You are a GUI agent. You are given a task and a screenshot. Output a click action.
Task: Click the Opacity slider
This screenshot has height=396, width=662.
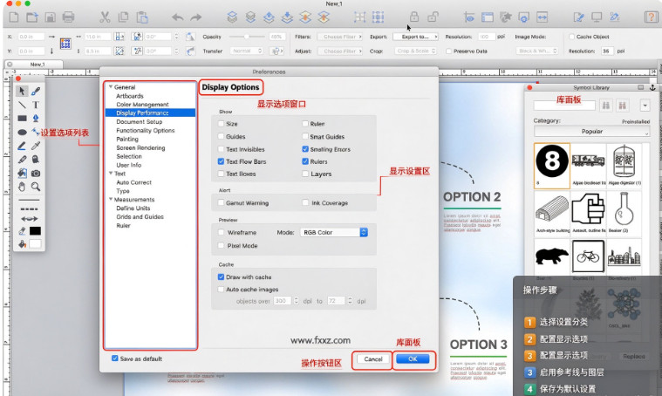[x=248, y=37]
